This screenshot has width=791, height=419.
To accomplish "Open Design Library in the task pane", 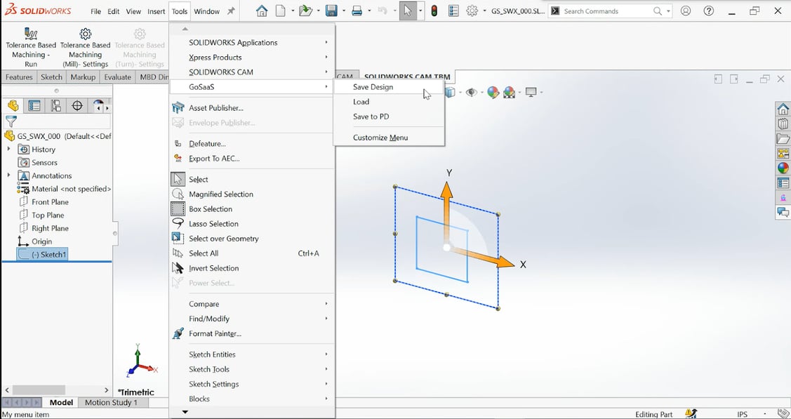I will coord(783,124).
